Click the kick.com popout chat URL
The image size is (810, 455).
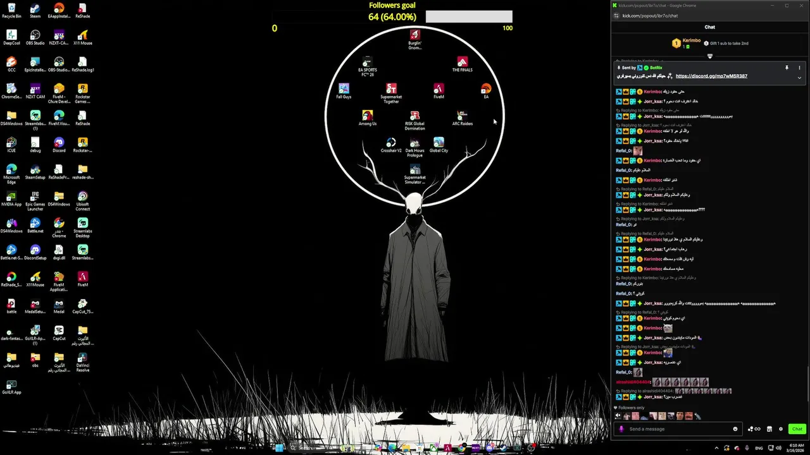tap(650, 16)
